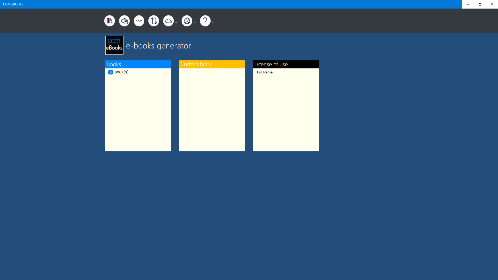
Task: Click the empty Current book panel area
Action: 212,109
